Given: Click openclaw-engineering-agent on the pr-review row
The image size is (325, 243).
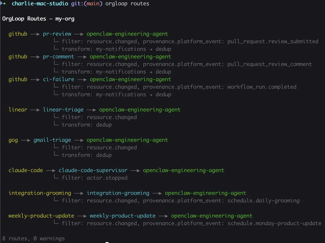Looking at the screenshot, I should [127, 34].
